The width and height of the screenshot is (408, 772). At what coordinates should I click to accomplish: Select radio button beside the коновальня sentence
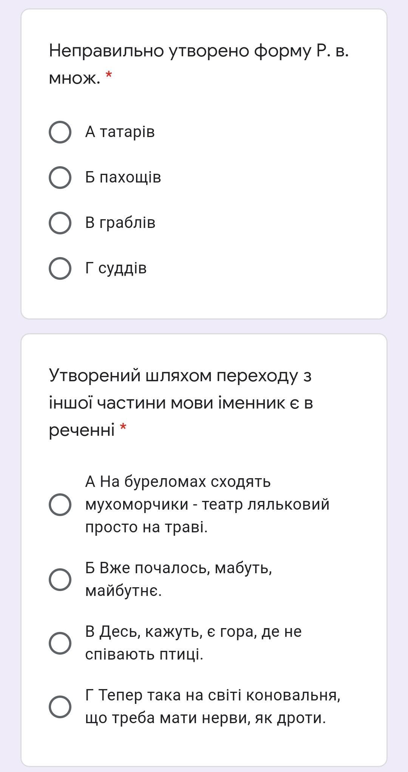[60, 706]
